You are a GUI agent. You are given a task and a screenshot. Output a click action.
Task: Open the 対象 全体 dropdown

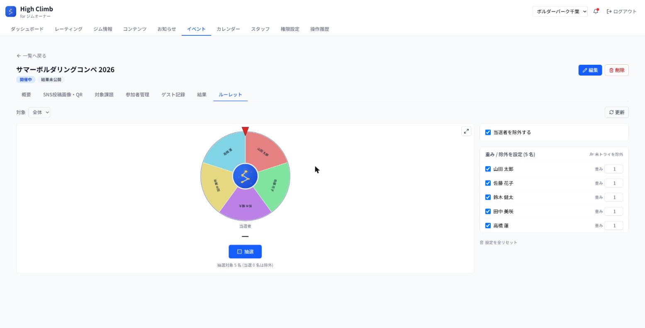point(39,113)
